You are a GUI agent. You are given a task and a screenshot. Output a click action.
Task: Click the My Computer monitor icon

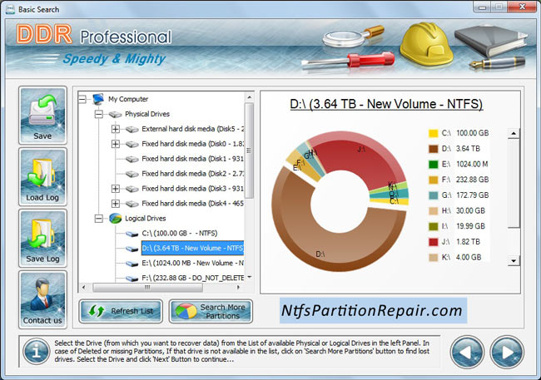[x=98, y=99]
